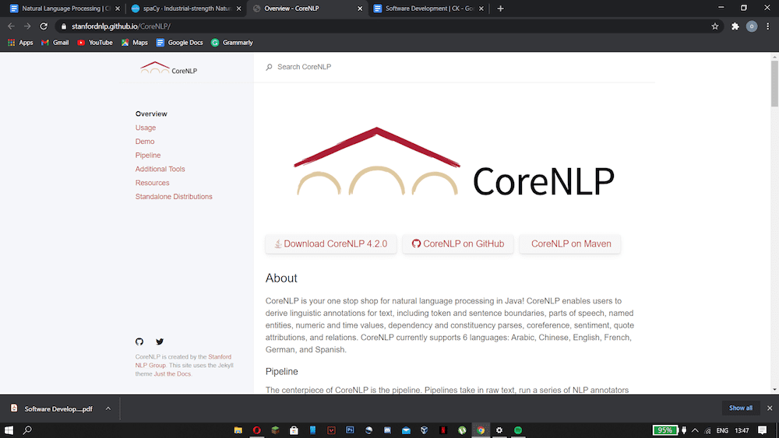The image size is (779, 438).
Task: Open Standalone Distributions in the sidebar
Action: pyautogui.click(x=174, y=197)
